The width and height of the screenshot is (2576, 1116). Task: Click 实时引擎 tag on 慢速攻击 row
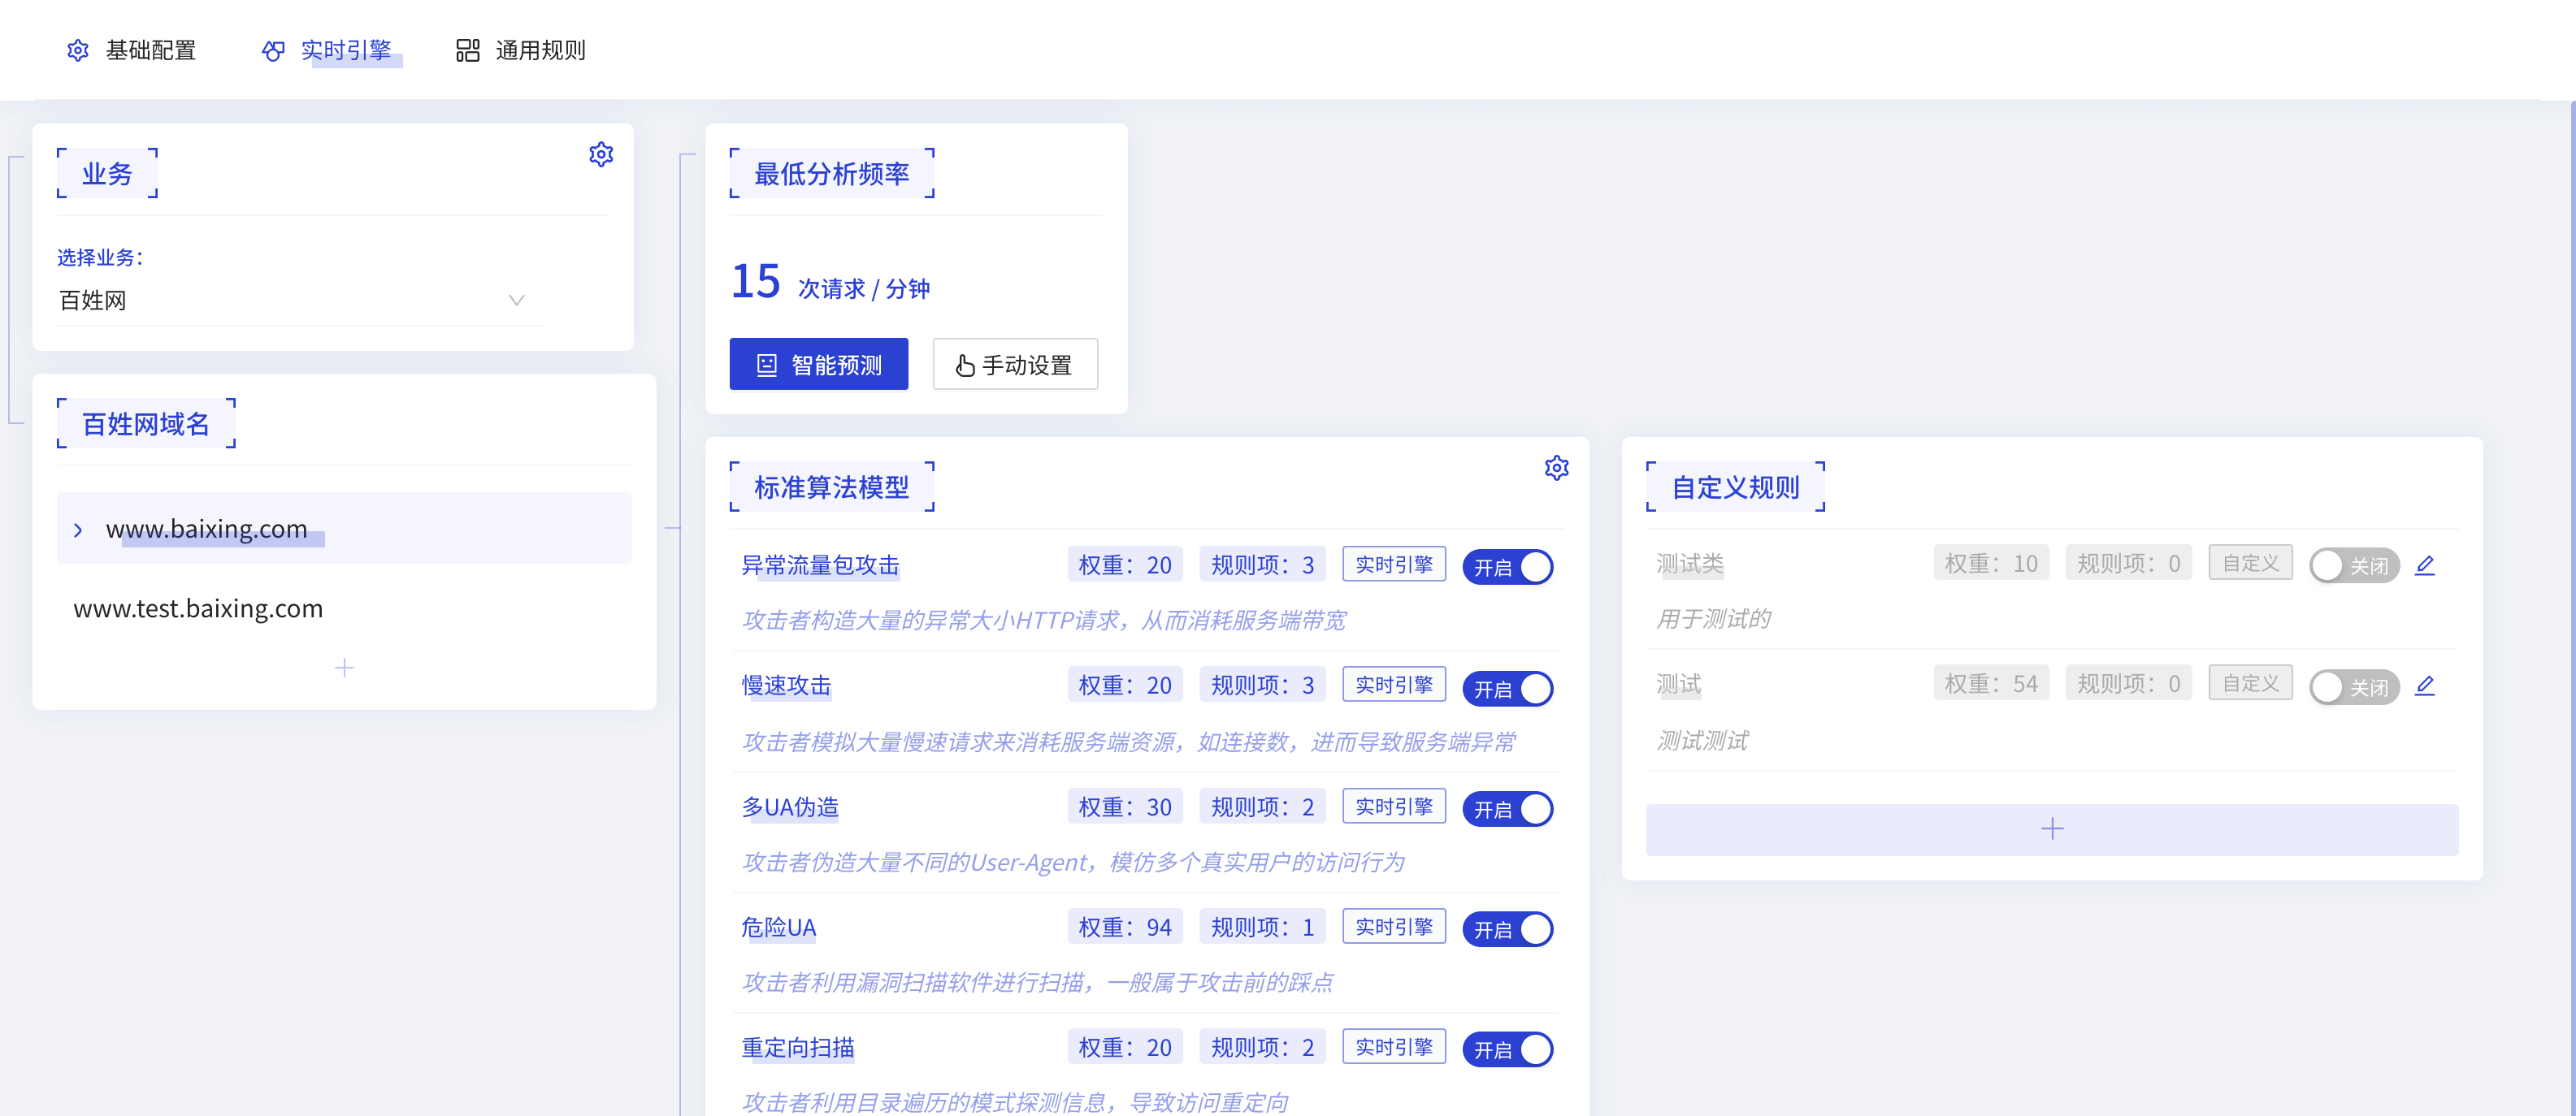(1393, 685)
